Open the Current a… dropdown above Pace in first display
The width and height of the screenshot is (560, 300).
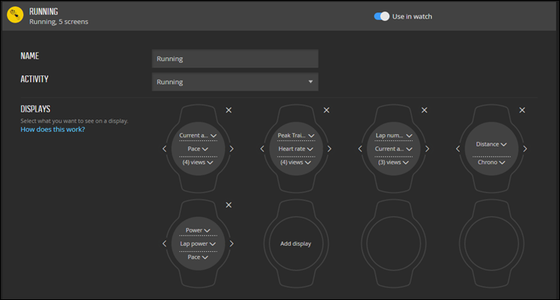(x=198, y=136)
